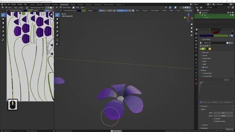Select the Smear tool in 3D viewport toolbar

[57, 23]
